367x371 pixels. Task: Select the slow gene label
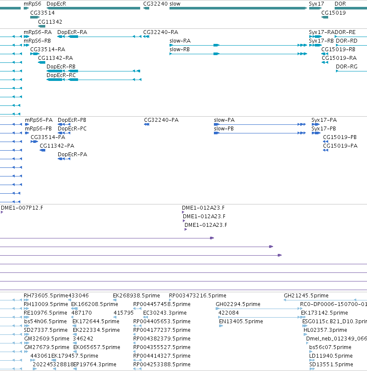(175, 4)
